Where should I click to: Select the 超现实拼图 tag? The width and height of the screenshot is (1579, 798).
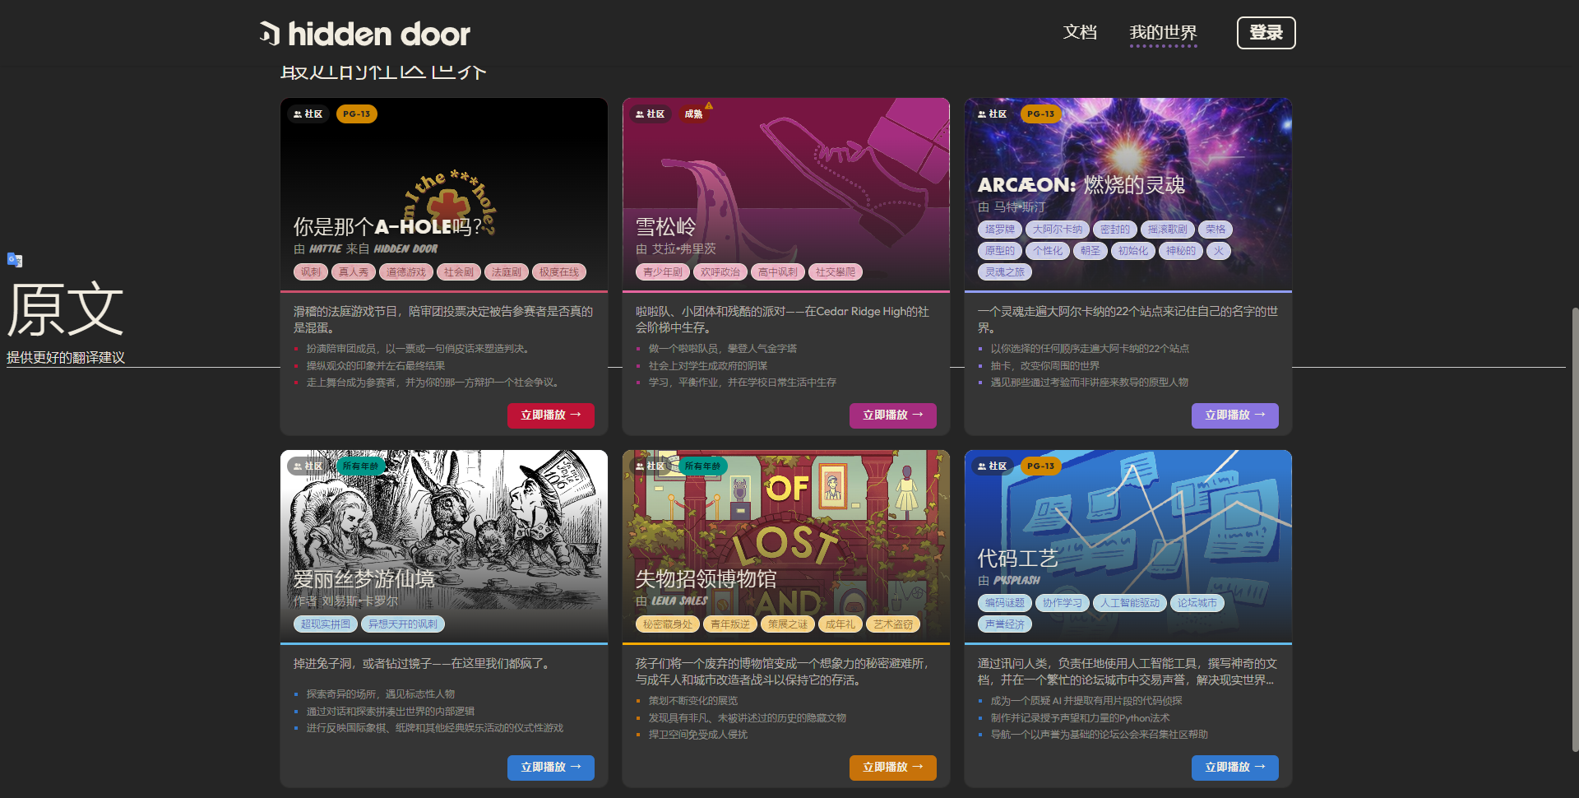326,624
